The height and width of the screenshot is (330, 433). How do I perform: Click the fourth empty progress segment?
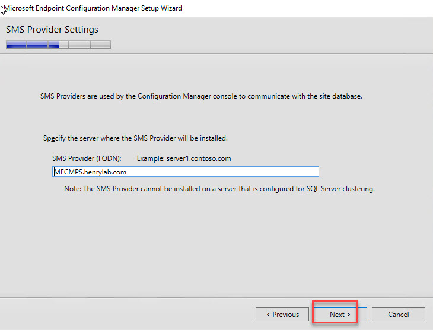78,45
